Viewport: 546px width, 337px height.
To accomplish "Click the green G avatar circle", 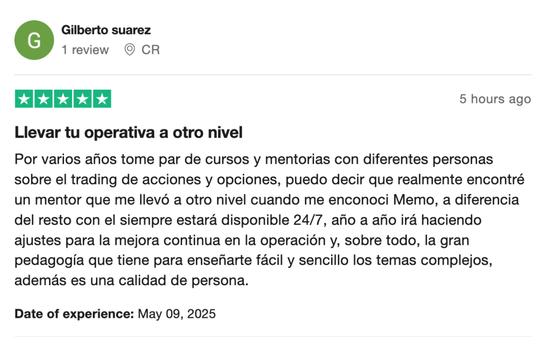I will (x=34, y=40).
